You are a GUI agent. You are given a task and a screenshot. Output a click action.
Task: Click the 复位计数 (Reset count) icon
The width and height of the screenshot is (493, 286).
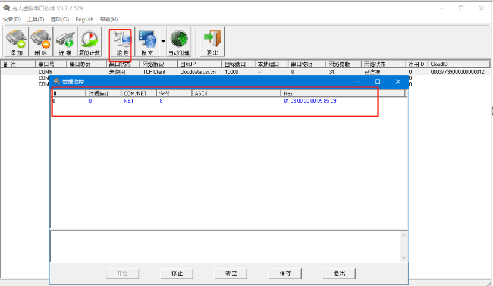pyautogui.click(x=90, y=42)
